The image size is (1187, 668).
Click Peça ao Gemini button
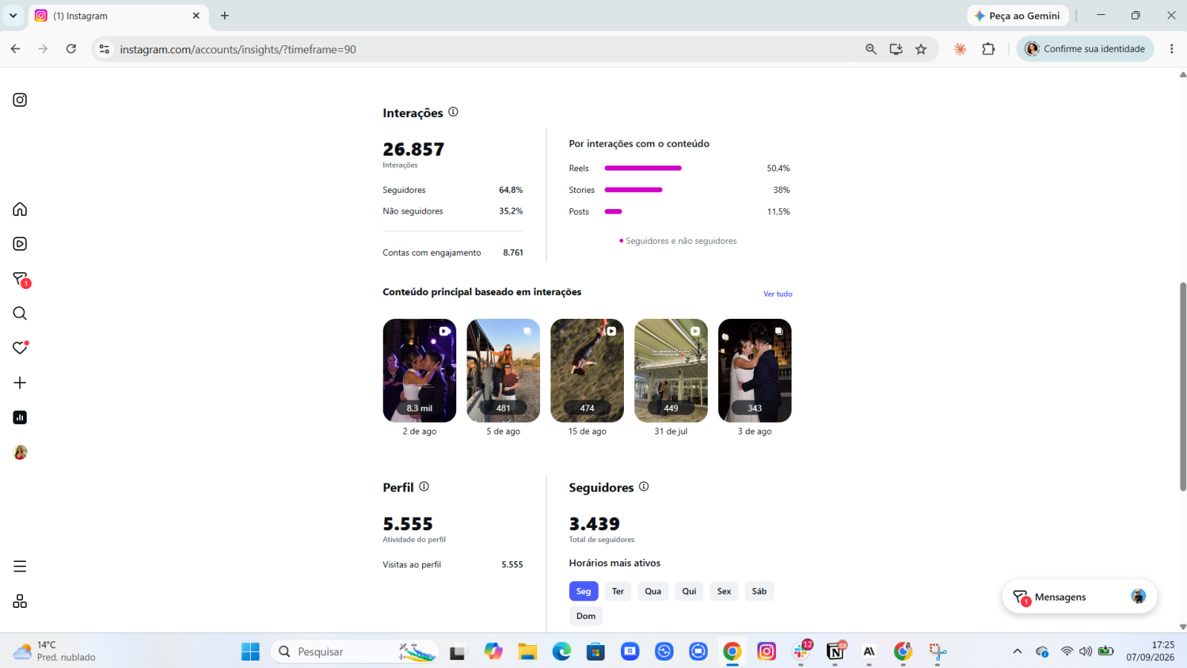[1018, 16]
